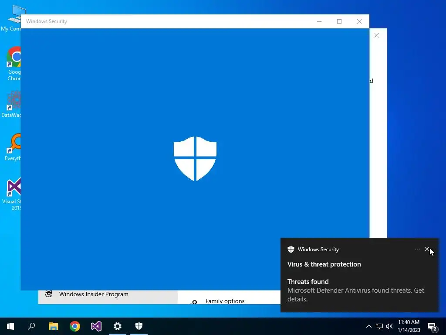
Task: Open the Windows Start menu
Action: pyautogui.click(x=10, y=326)
